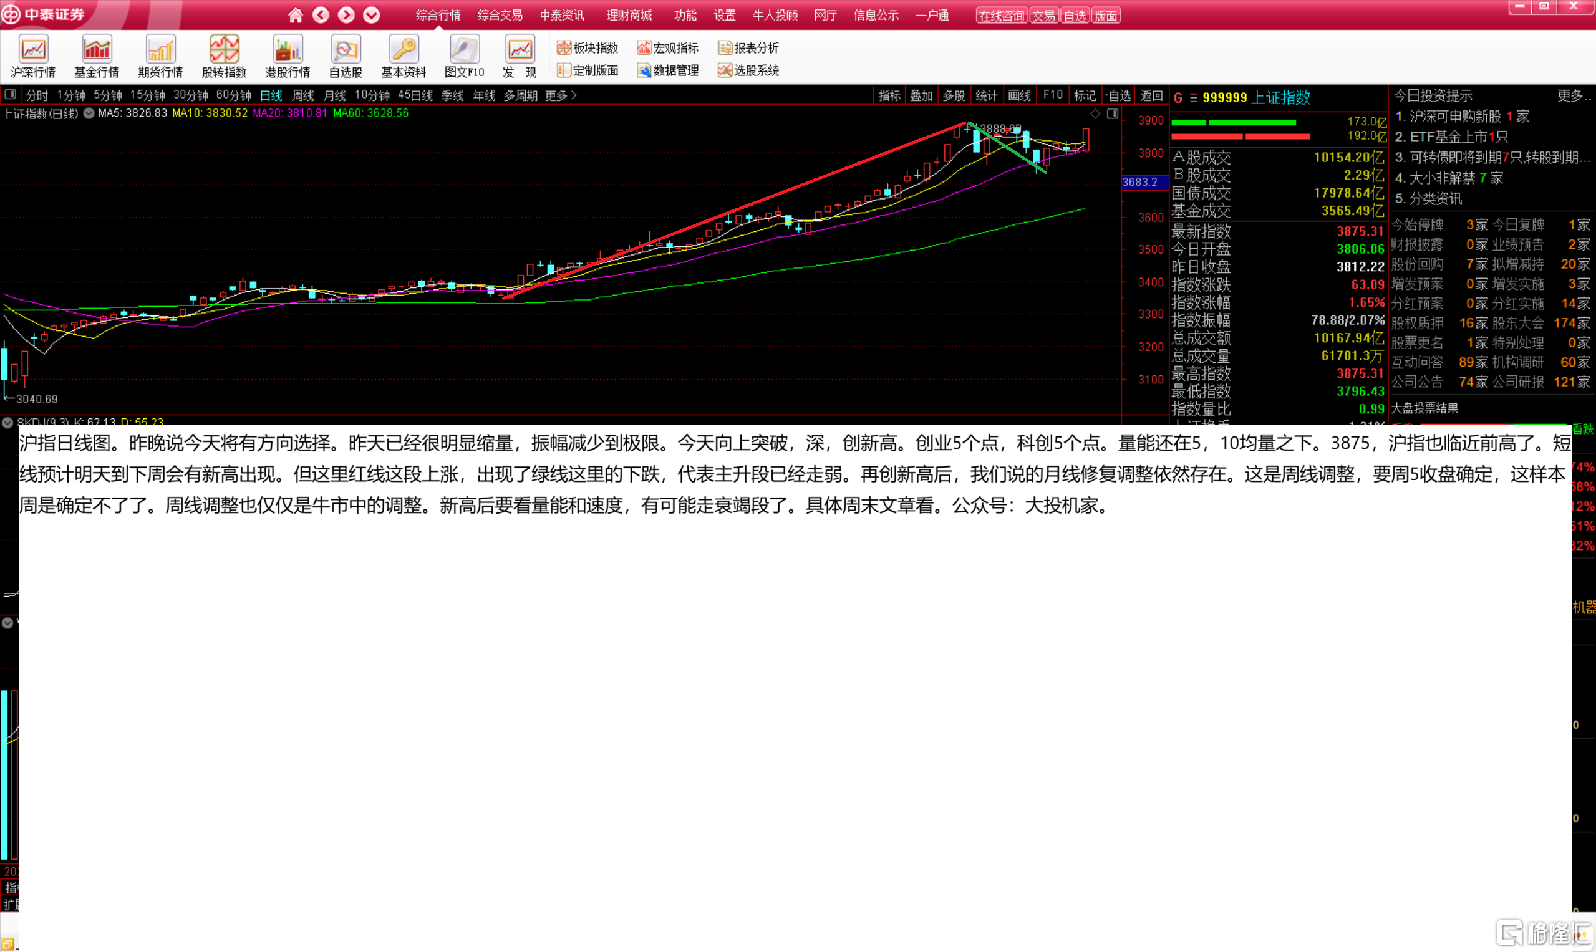Open the 自选股 watchlist icon
The height and width of the screenshot is (952, 1596).
[346, 50]
